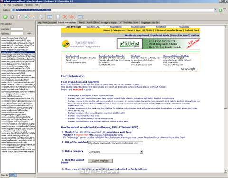Click the 100 most popular feeds link
Viewport: 228px width, 178px height.
(x=169, y=30)
